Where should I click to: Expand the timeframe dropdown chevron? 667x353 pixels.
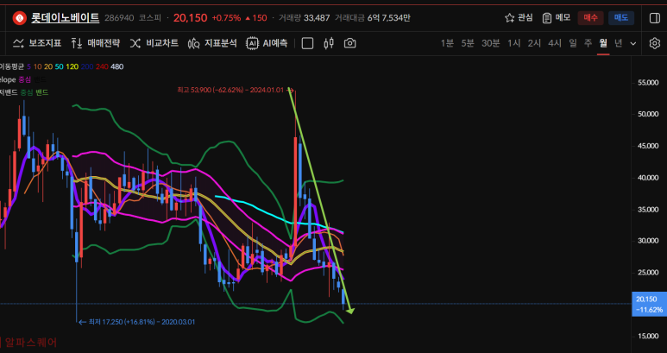(633, 43)
